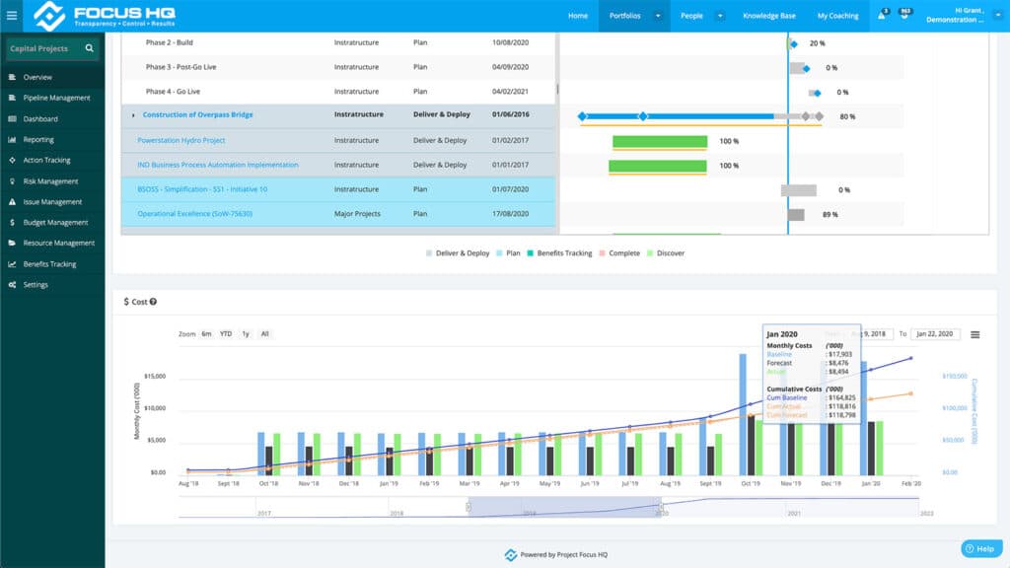Click the Risk Management lightbulb icon

click(x=12, y=181)
